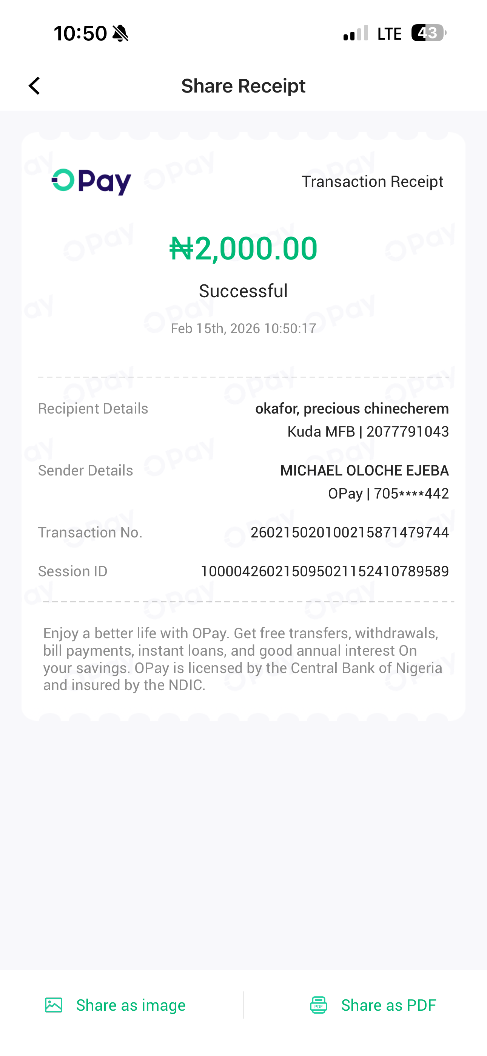Tap the OPay logo on receipt
Image resolution: width=487 pixels, height=1056 pixels.
91,182
